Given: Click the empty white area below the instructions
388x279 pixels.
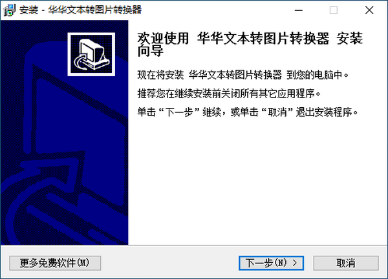Looking at the screenshot, I should pyautogui.click(x=258, y=181).
